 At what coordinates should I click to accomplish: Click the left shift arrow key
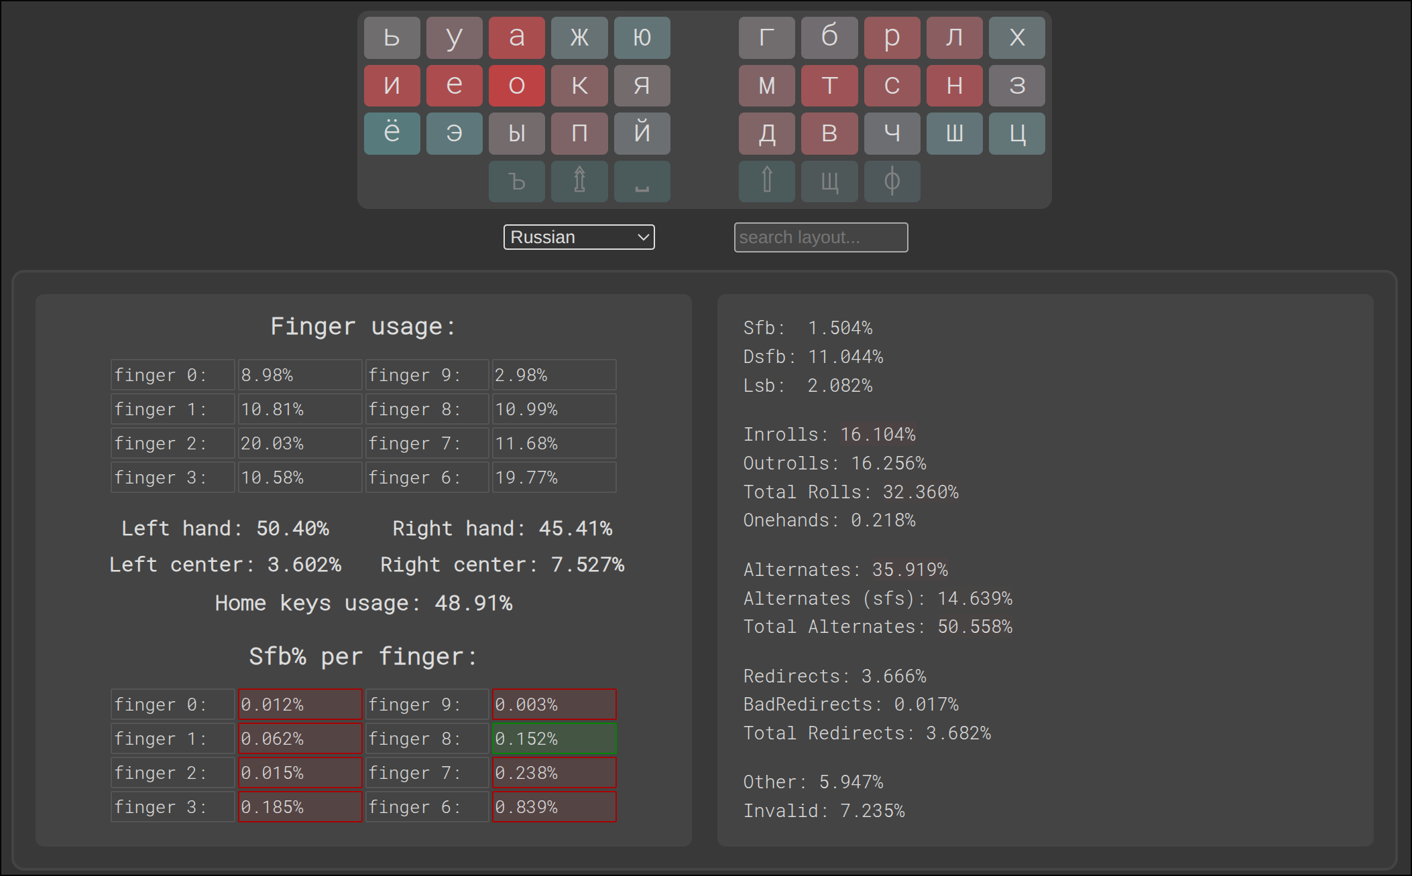(x=579, y=181)
